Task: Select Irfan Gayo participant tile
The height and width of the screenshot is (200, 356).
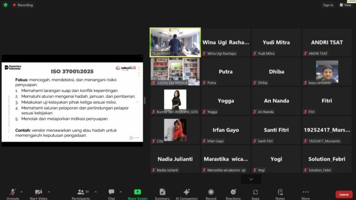Action: tap(226, 130)
